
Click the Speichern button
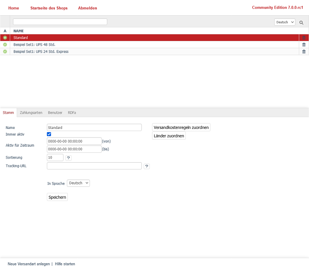pyautogui.click(x=57, y=197)
